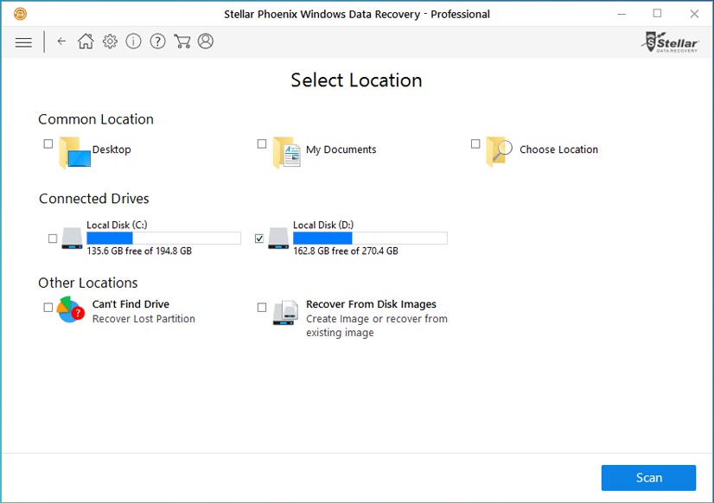714x503 pixels.
Task: Check the Choose Location checkbox
Action: coord(475,143)
